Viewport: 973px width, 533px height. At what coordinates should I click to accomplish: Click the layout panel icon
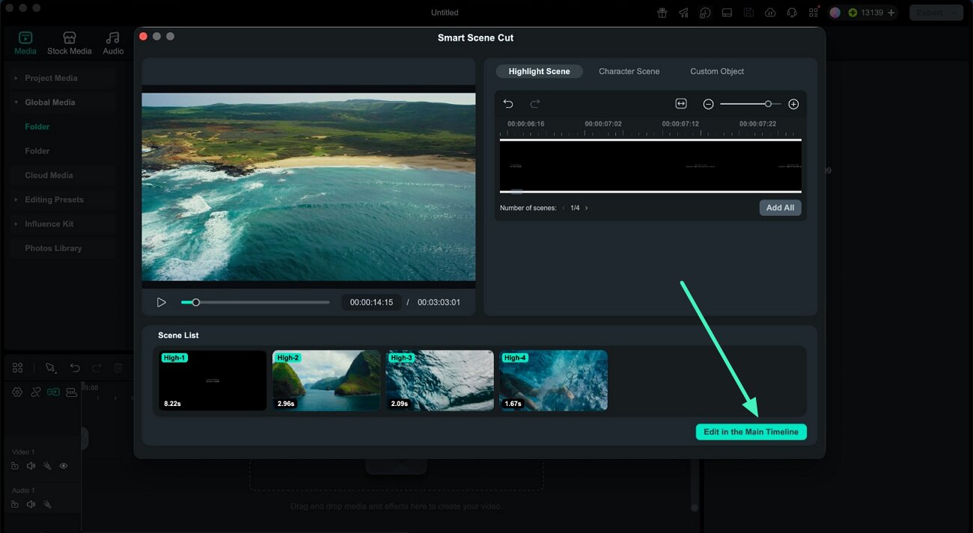pos(727,13)
